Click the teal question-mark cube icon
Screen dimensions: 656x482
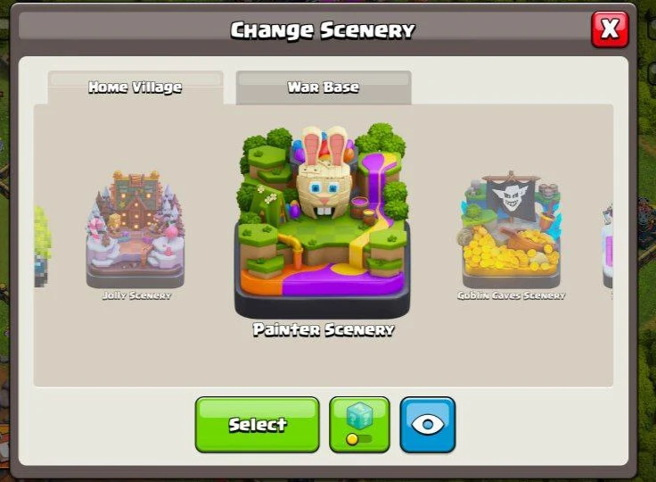(x=359, y=416)
